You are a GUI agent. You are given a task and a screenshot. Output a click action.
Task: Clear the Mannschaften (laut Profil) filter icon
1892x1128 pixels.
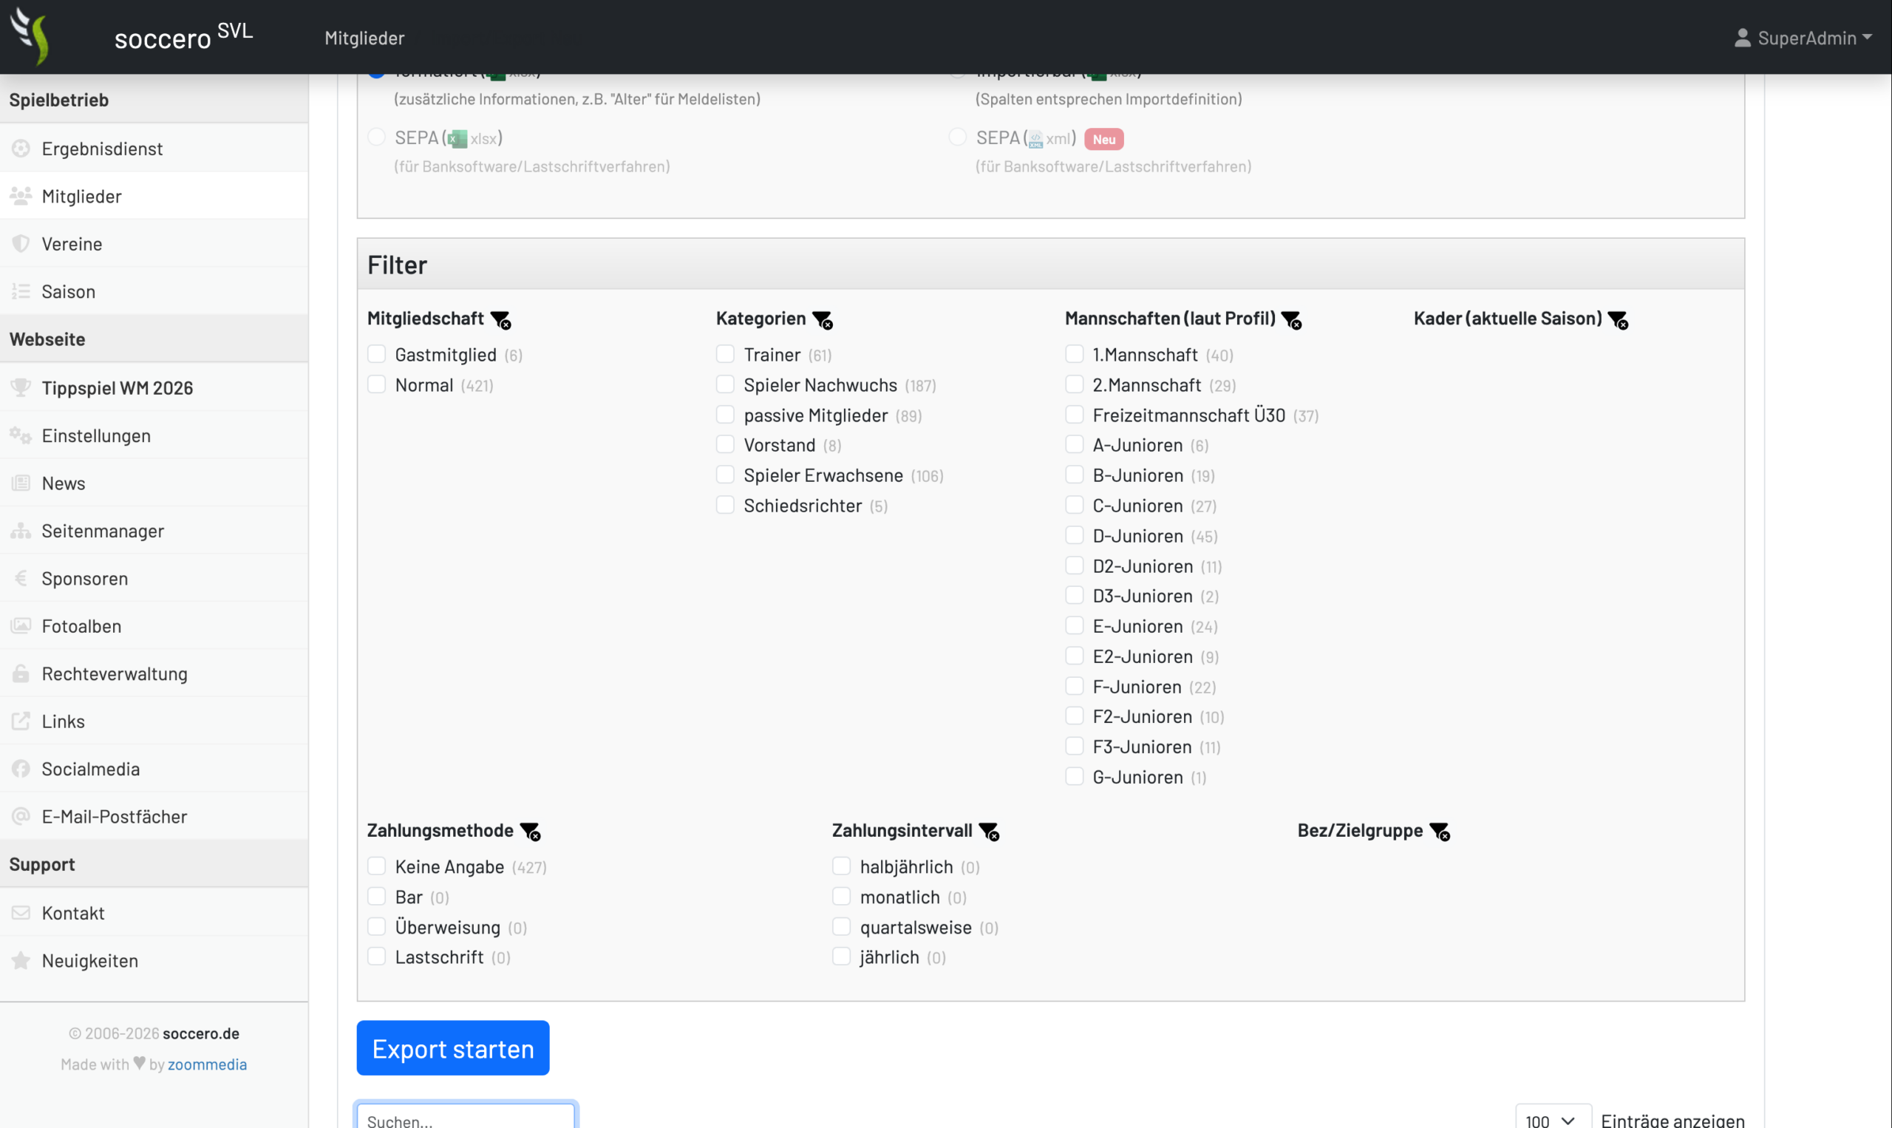click(x=1292, y=320)
